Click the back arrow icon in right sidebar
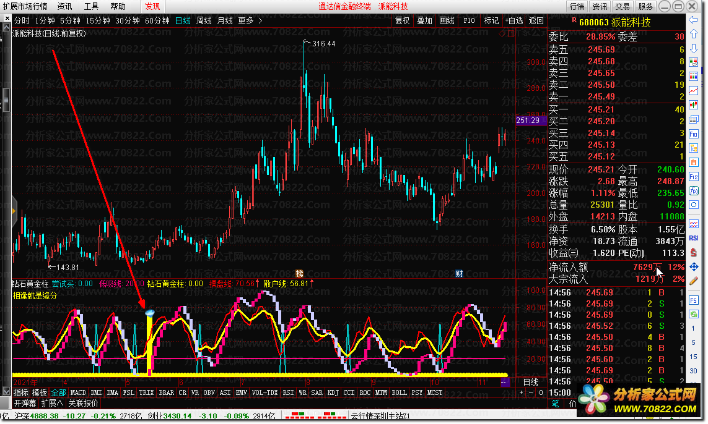Screen dimensions: 708x424 point(694,20)
